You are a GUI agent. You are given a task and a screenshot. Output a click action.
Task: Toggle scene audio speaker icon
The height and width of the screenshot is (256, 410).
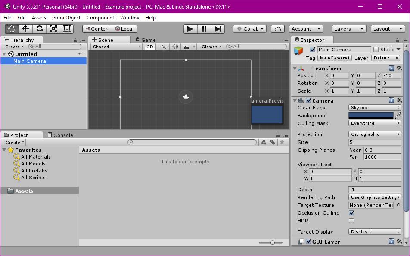[175, 47]
